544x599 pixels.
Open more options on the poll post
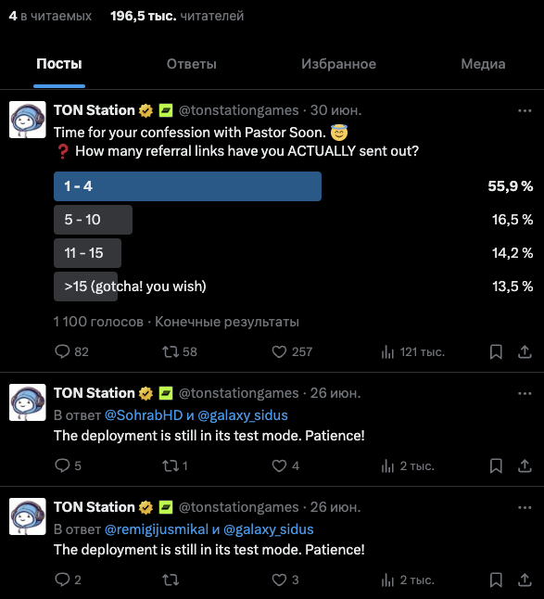pos(525,110)
